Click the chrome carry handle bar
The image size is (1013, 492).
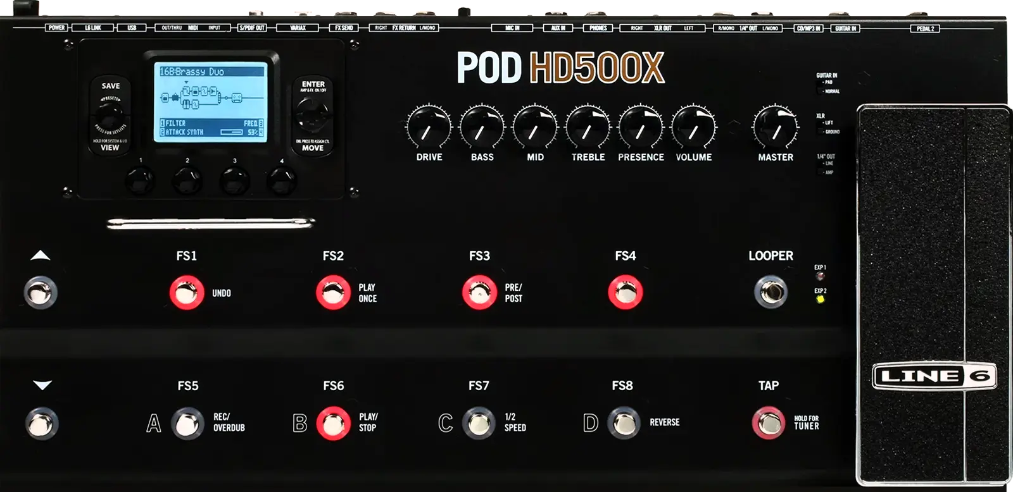(210, 223)
